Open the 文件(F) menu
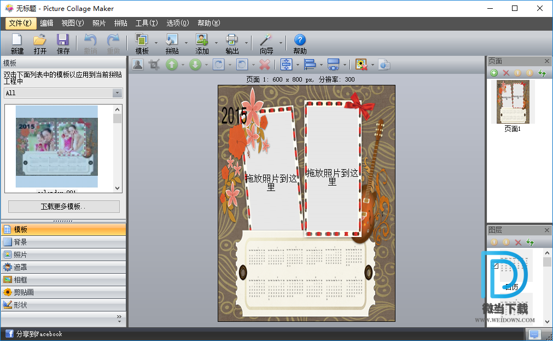The image size is (553, 341). click(x=20, y=24)
